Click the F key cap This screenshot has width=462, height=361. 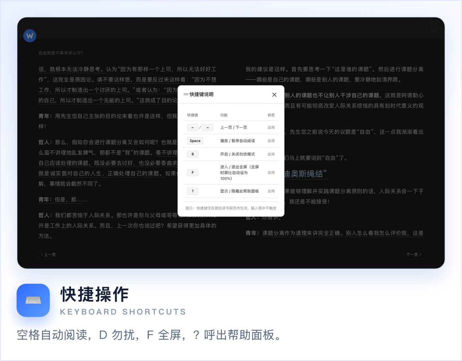[x=193, y=173]
